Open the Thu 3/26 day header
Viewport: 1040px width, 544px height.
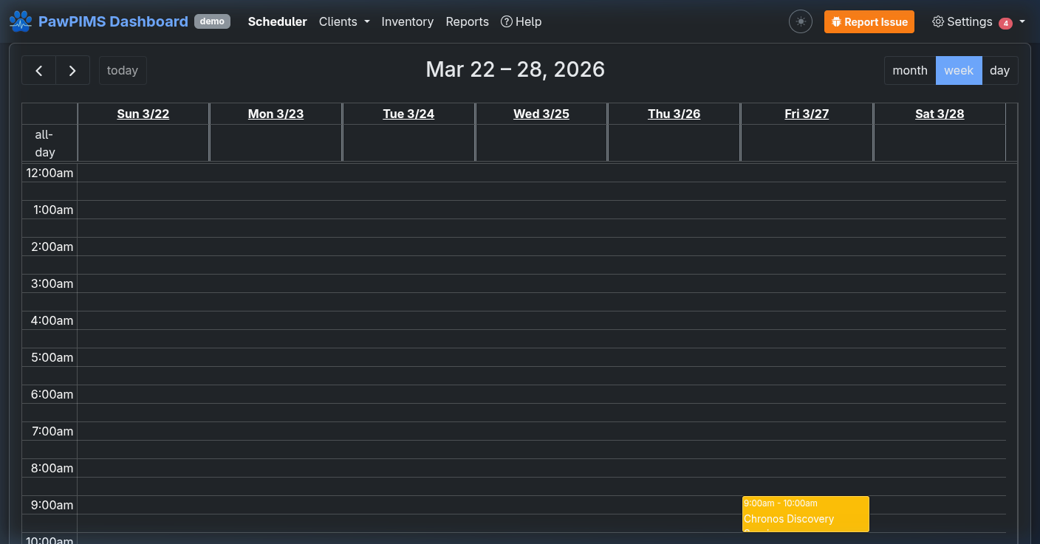pyautogui.click(x=674, y=114)
